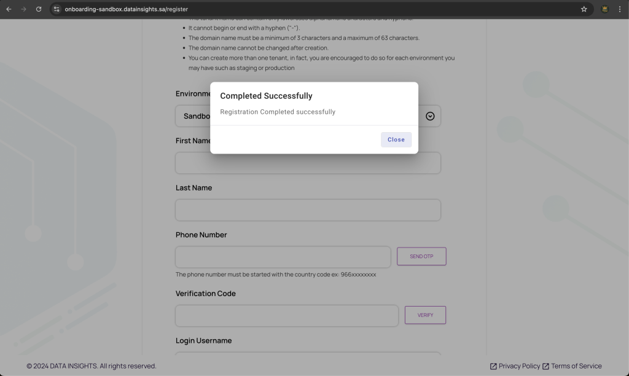The width and height of the screenshot is (629, 376).
Task: Open the browser profile avatar
Action: tap(604, 9)
